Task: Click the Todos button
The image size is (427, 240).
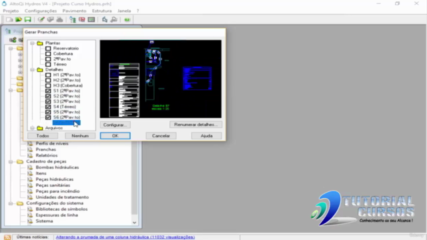Action: 43,136
